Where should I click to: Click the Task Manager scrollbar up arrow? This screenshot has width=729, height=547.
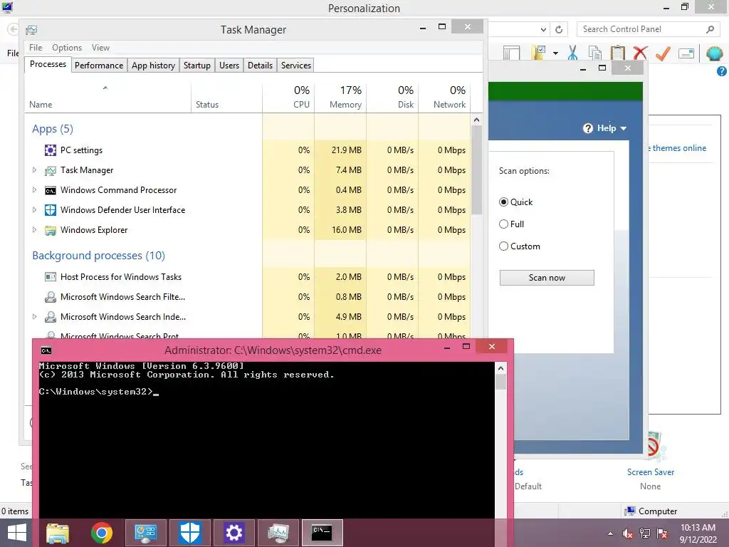pos(476,120)
